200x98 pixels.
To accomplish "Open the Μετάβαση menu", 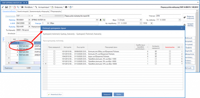I will [29, 7].
